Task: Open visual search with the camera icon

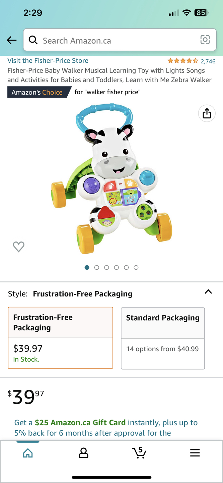Action: click(205, 40)
